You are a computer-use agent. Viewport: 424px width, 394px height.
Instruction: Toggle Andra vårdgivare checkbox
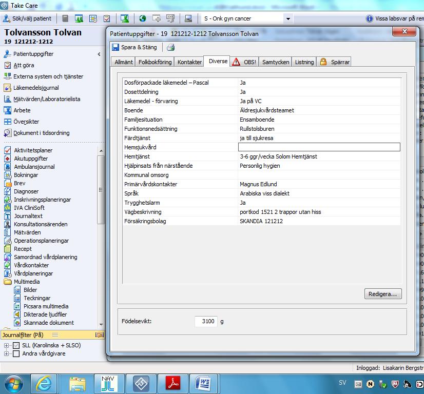(16, 353)
